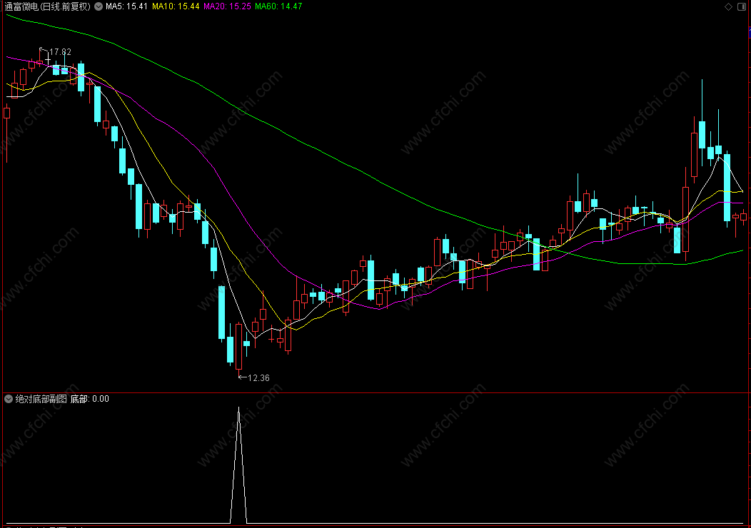The width and height of the screenshot is (751, 528).
Task: Select the MA5: 15.41 label
Action: 126,6
